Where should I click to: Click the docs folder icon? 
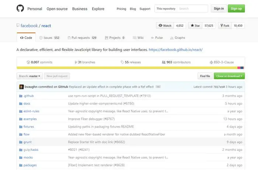tap(21, 103)
